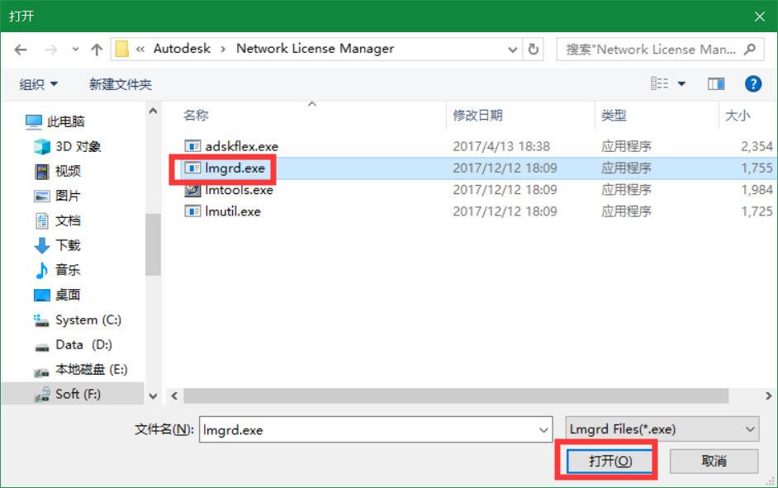The width and height of the screenshot is (778, 488).
Task: Click the horizontal scrollbar thumb
Action: coord(456,396)
